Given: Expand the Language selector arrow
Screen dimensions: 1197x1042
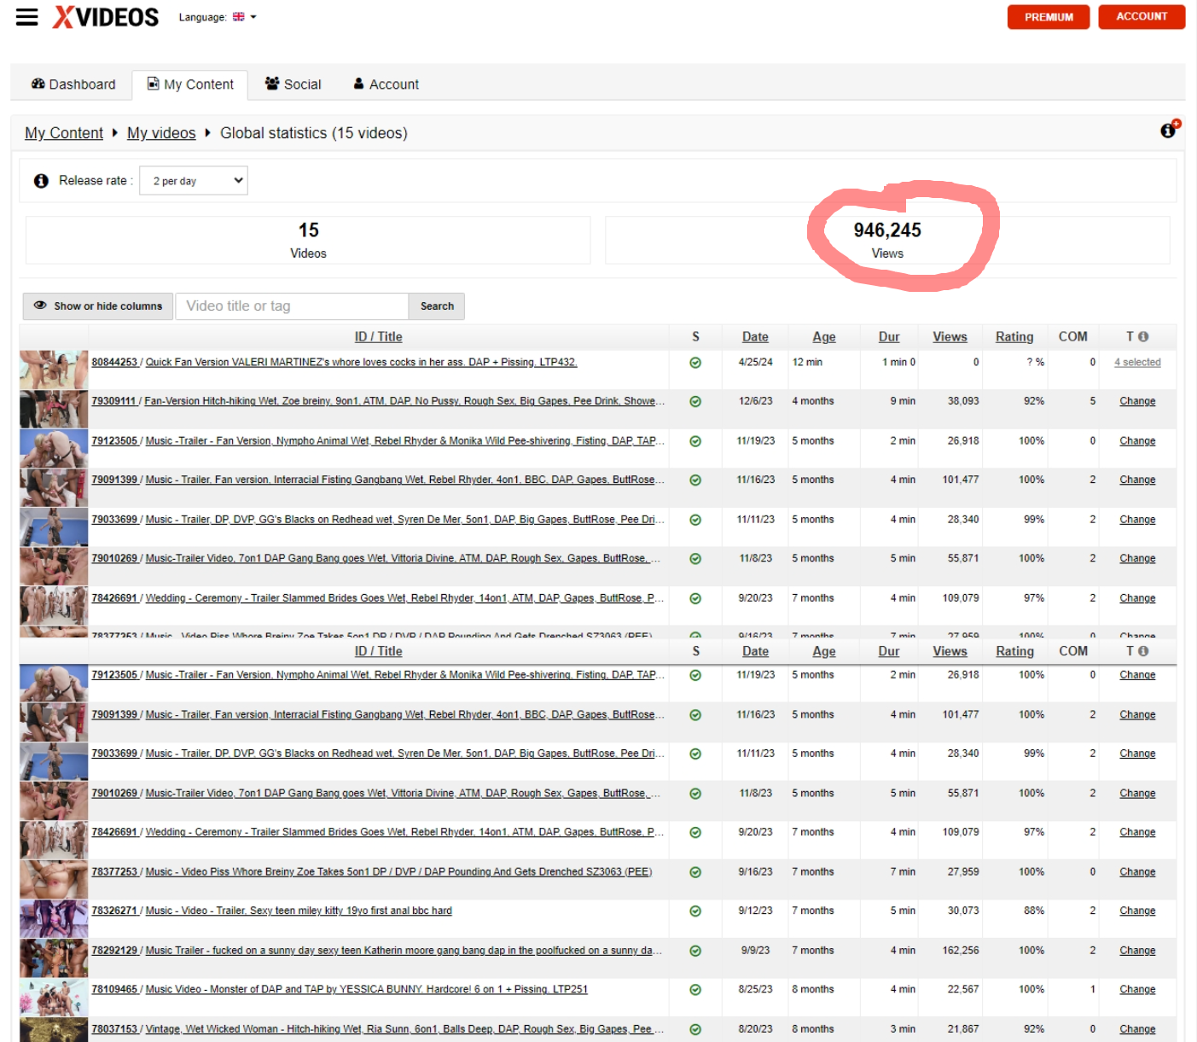Looking at the screenshot, I should click(253, 17).
